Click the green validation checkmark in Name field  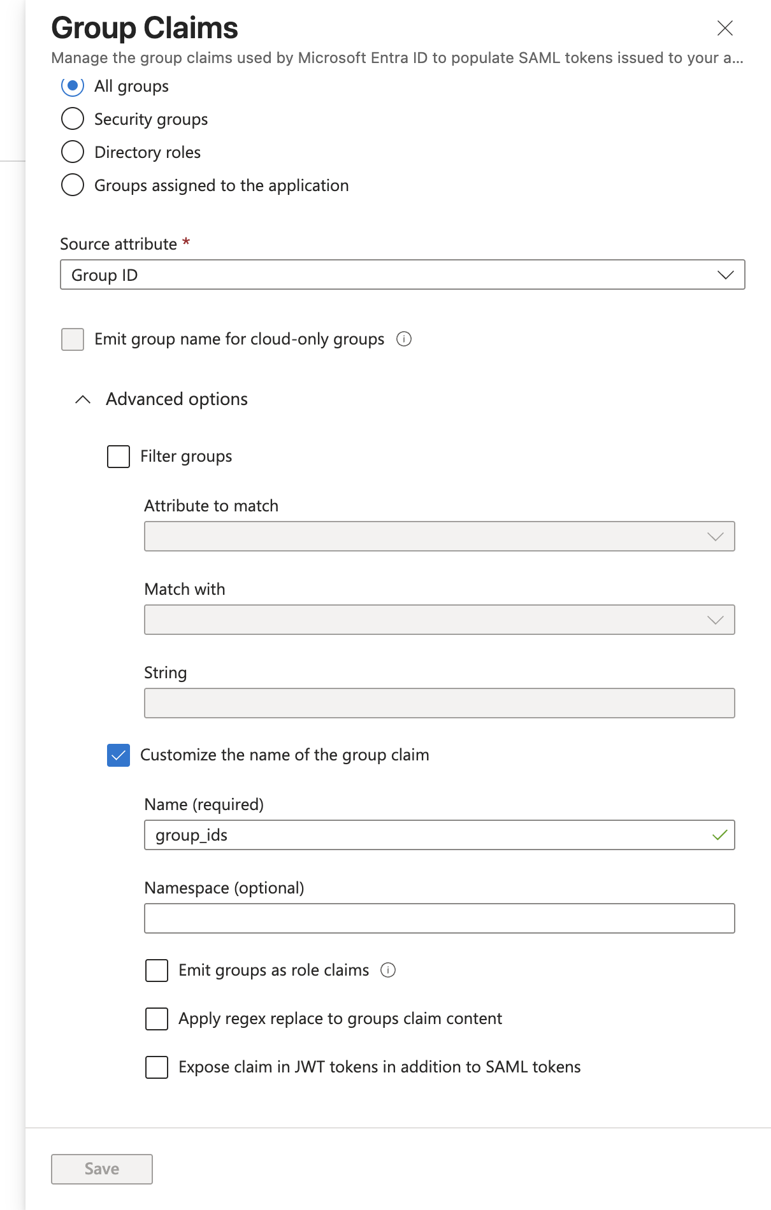720,835
